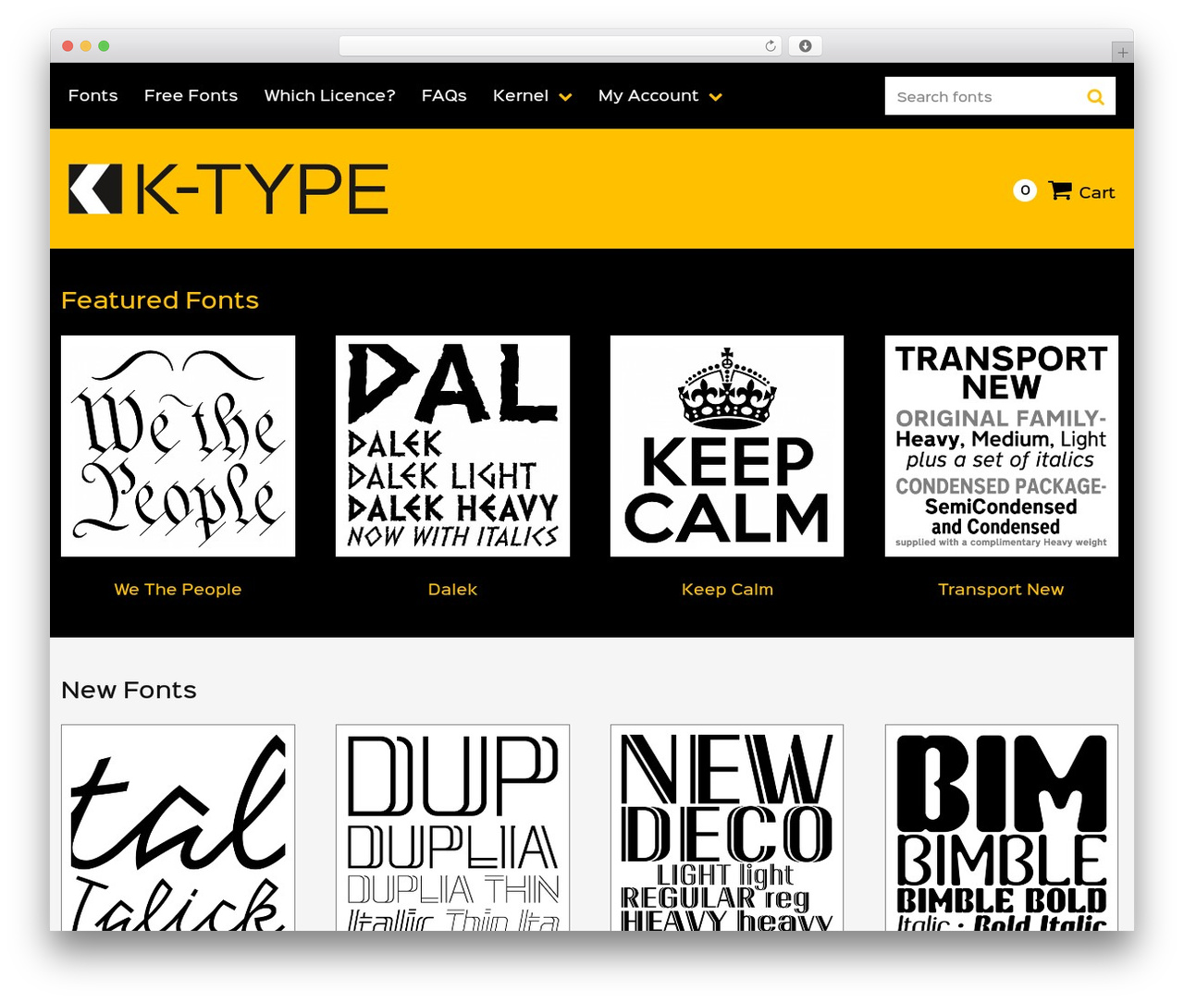This screenshot has width=1184, height=1002.
Task: Go to Free Fonts page
Action: [x=191, y=95]
